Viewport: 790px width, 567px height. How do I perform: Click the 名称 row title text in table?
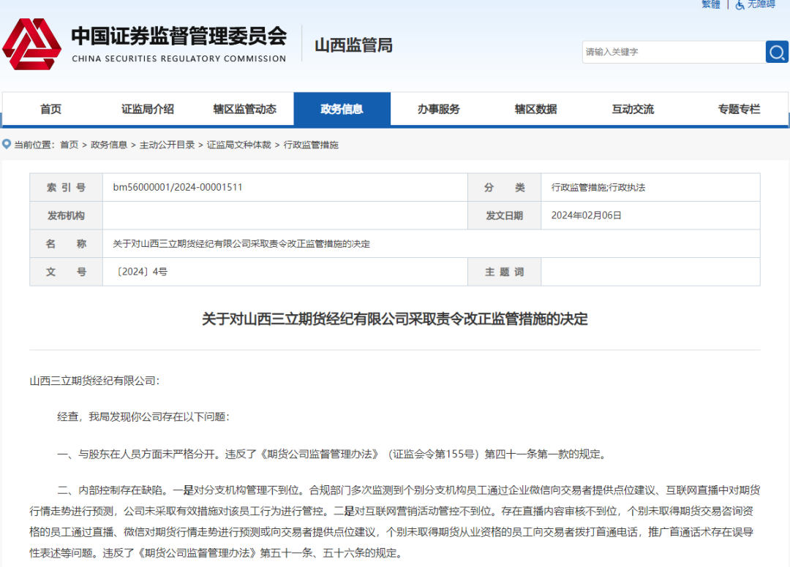241,244
